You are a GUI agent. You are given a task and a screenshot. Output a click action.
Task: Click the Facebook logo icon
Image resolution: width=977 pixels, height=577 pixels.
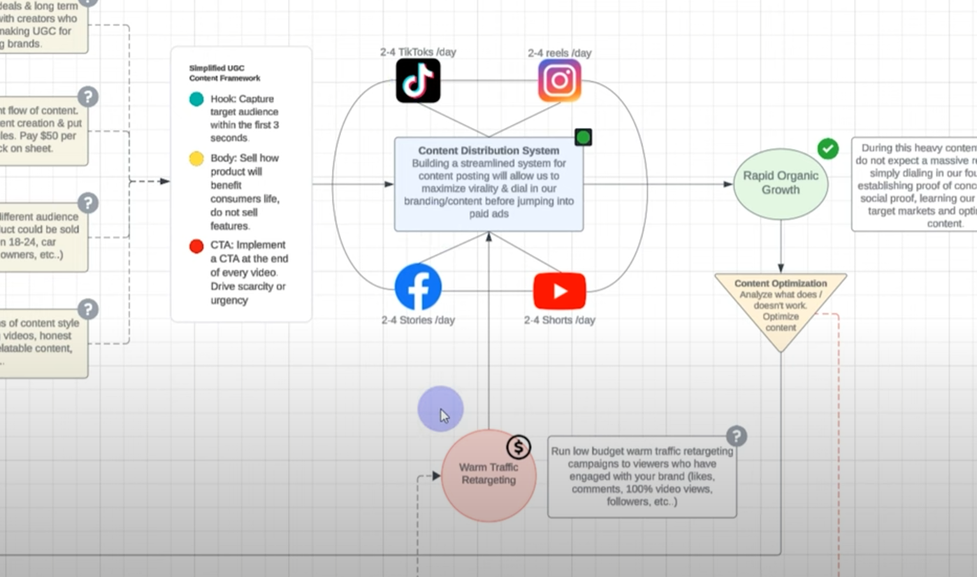click(x=418, y=287)
